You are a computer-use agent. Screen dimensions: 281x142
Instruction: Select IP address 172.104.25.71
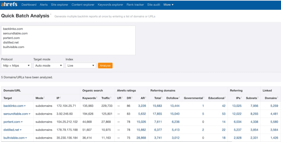click(x=66, y=106)
